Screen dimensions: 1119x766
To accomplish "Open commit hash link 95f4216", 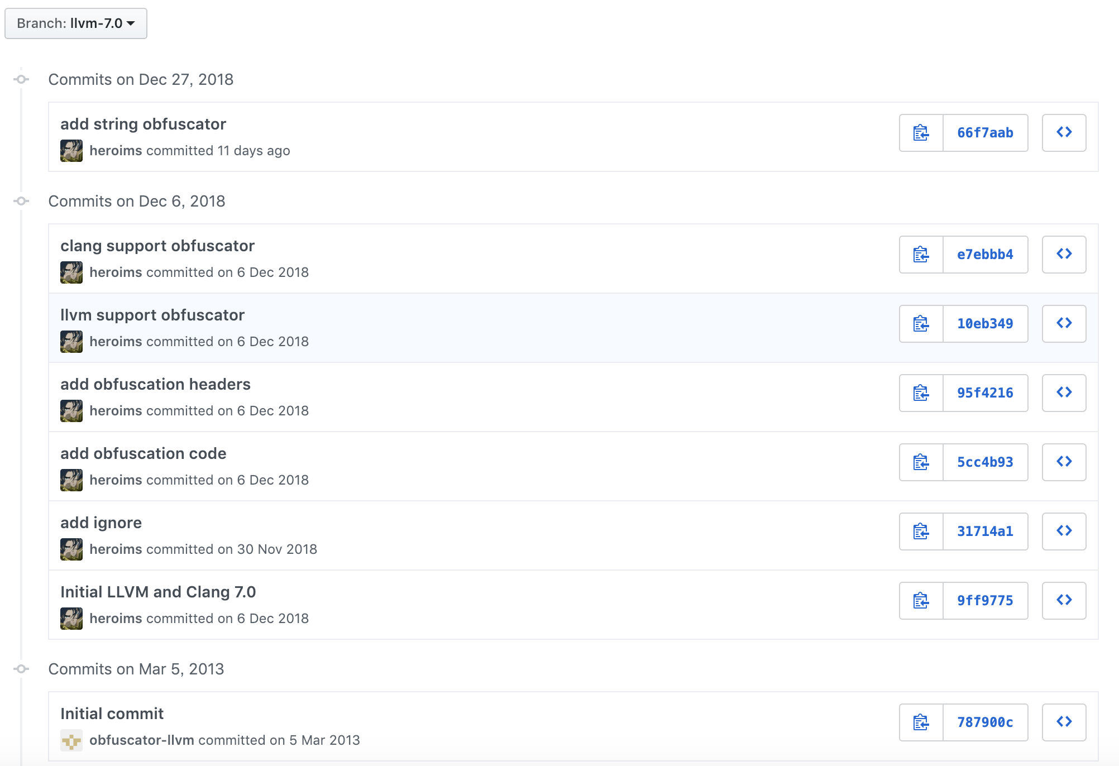I will [985, 393].
